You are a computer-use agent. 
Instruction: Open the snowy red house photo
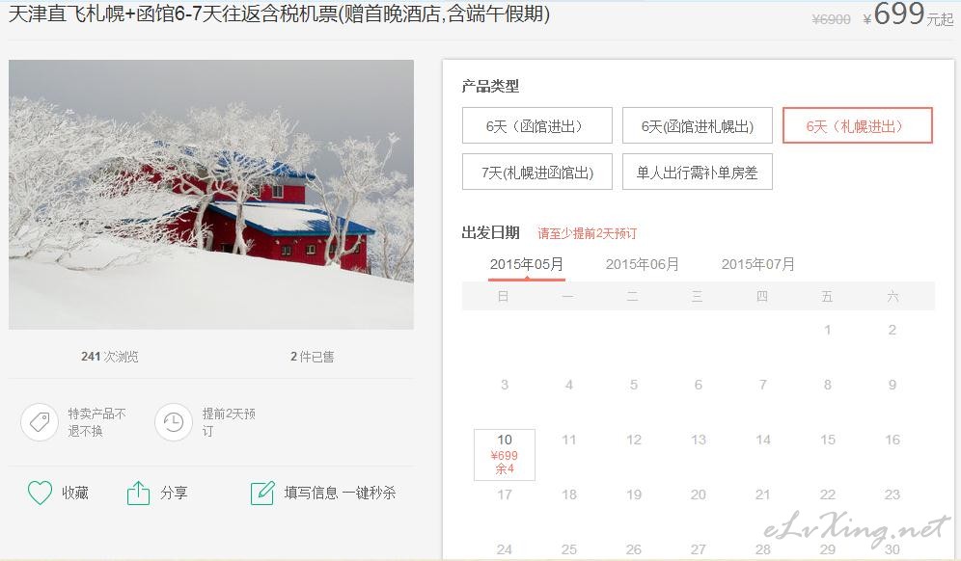211,194
